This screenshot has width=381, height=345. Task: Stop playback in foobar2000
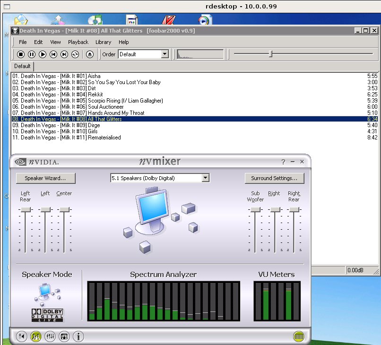pos(21,54)
